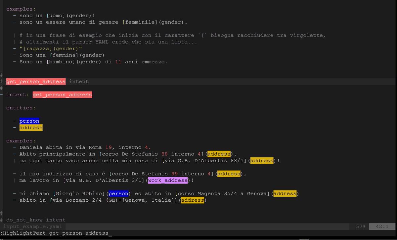
Task: Click the comment line 'altrimenti il parser YAML'
Action: [x=108, y=42]
